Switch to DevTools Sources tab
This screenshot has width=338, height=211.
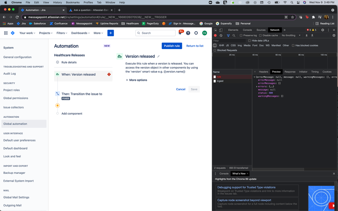coord(261,30)
